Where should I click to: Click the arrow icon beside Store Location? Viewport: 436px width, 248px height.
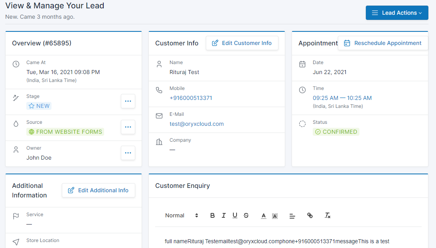coord(16,242)
